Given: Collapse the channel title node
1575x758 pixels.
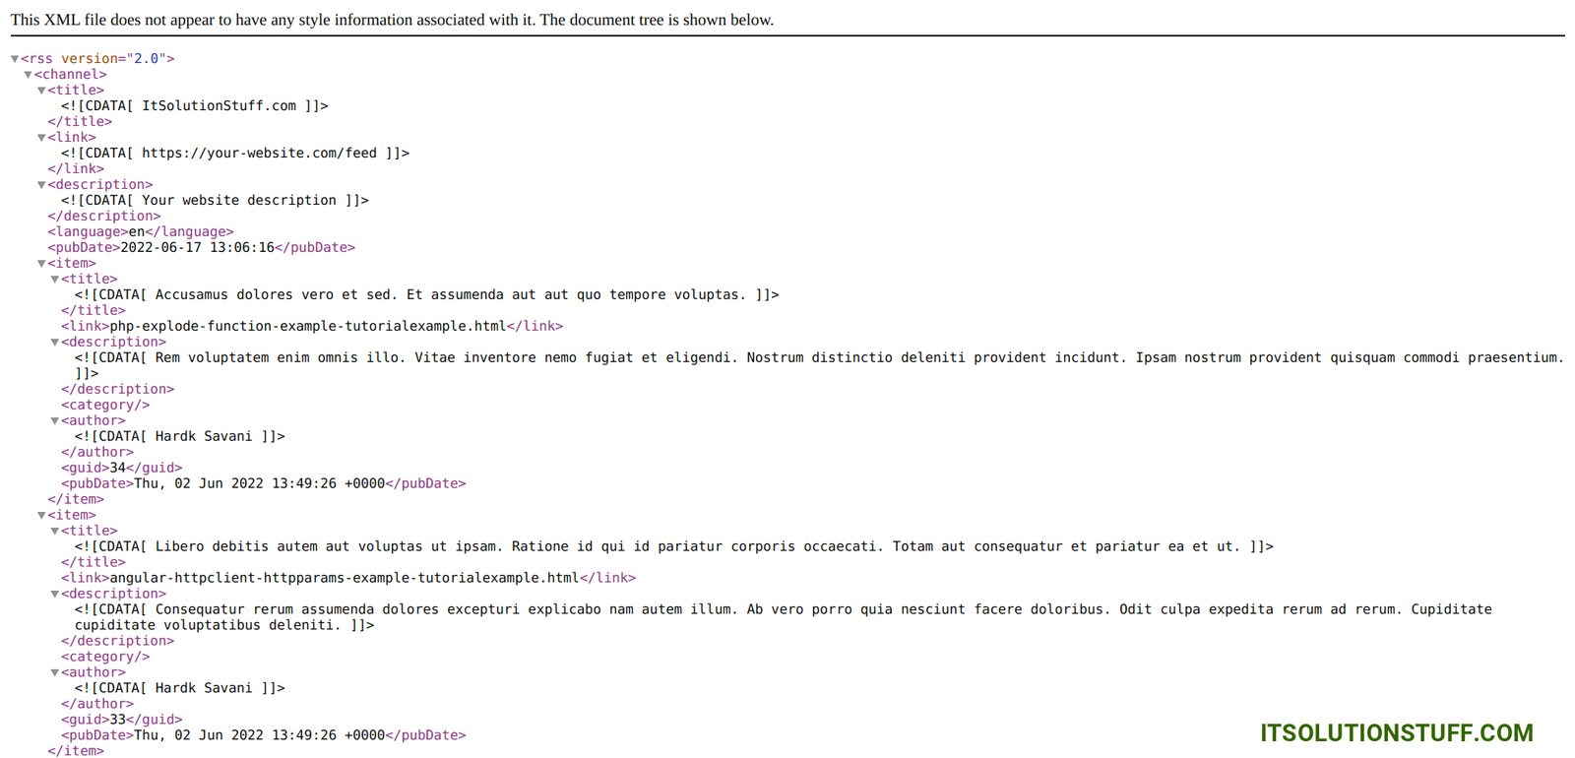Looking at the screenshot, I should coord(41,91).
